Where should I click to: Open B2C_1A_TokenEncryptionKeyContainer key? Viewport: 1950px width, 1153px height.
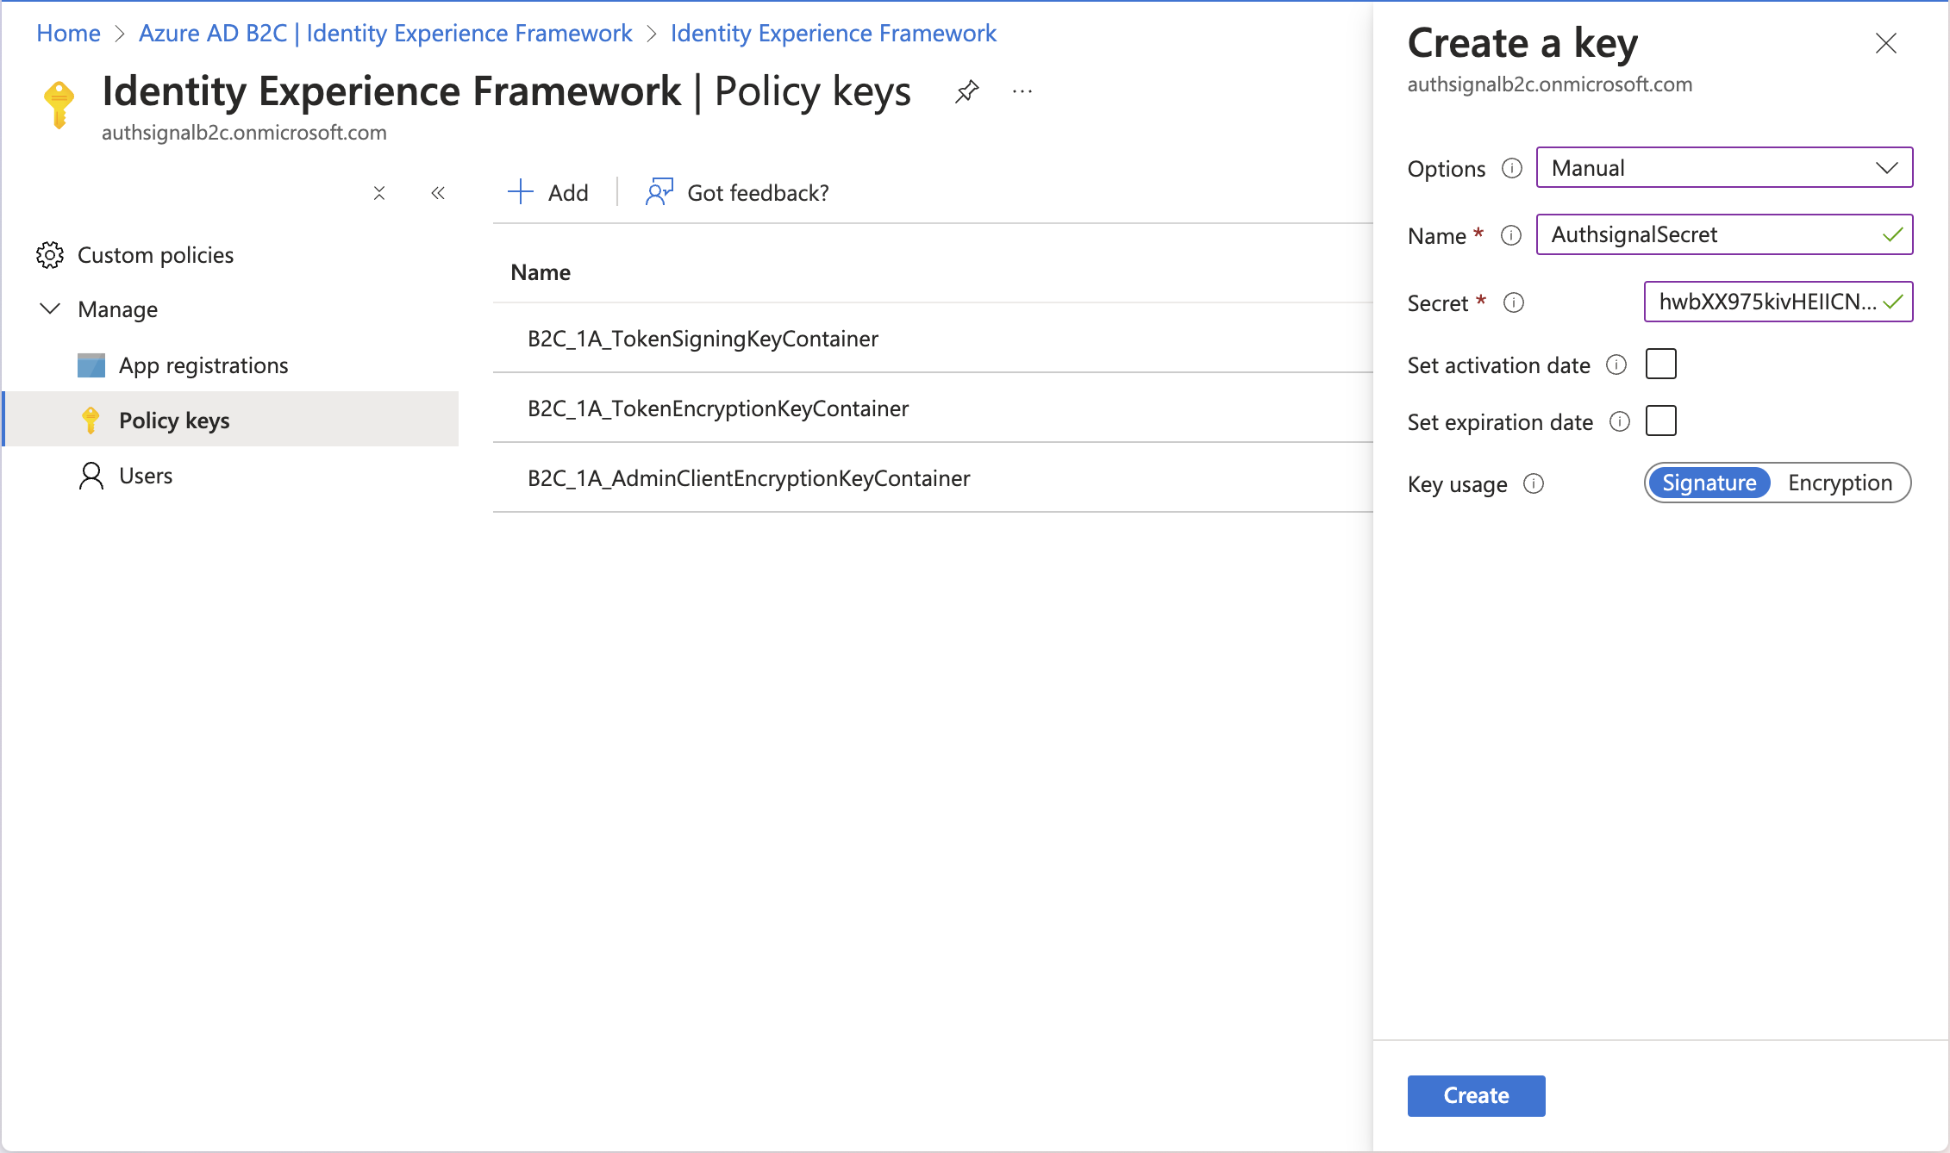[x=718, y=408]
